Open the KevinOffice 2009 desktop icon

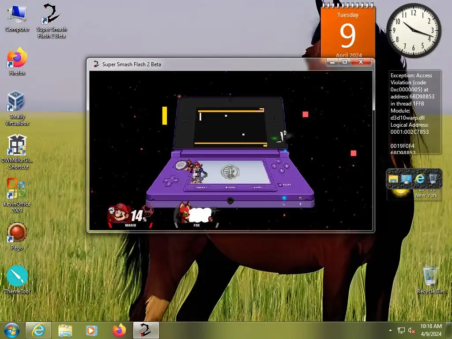pyautogui.click(x=17, y=195)
